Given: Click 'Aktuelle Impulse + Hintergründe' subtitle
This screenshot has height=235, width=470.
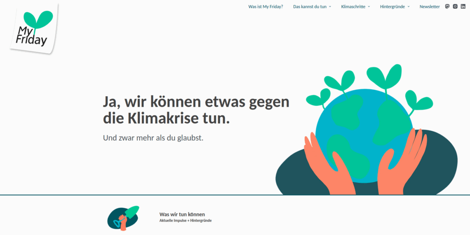Looking at the screenshot, I should point(185,221).
